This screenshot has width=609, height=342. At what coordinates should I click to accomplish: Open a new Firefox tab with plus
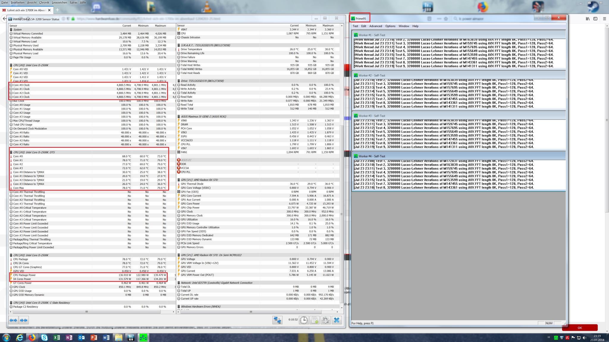pos(57,10)
